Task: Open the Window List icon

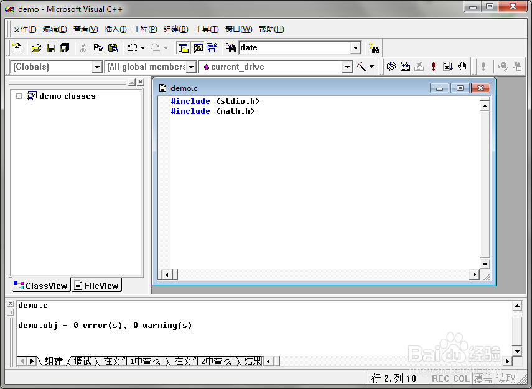Action: point(212,48)
